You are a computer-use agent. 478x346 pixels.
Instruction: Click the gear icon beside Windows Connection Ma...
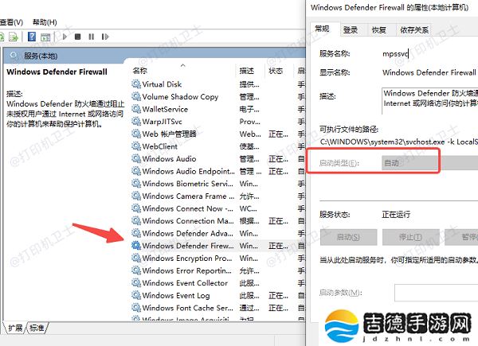[x=136, y=221]
